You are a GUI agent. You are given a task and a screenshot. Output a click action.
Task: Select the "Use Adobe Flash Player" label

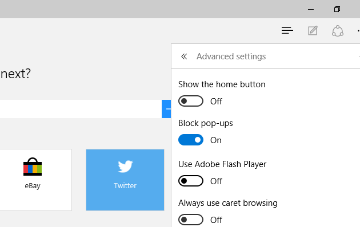point(222,164)
